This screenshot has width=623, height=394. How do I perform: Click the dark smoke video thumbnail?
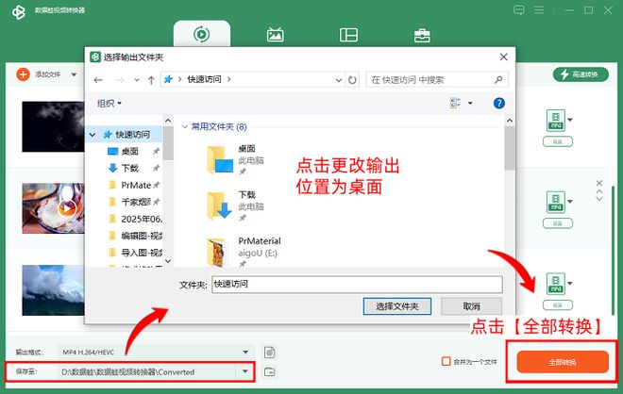point(53,126)
